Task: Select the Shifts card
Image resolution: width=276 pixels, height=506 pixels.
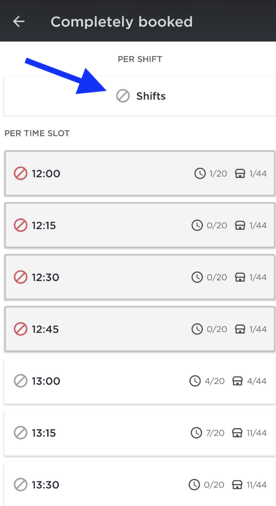Action: (139, 96)
